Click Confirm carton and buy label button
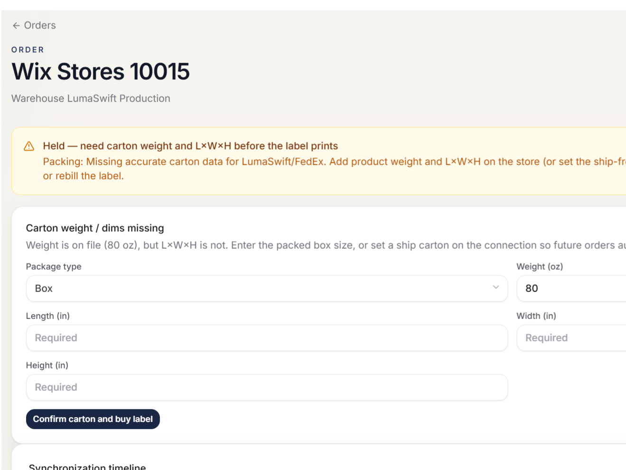The height and width of the screenshot is (470, 626). coord(93,419)
